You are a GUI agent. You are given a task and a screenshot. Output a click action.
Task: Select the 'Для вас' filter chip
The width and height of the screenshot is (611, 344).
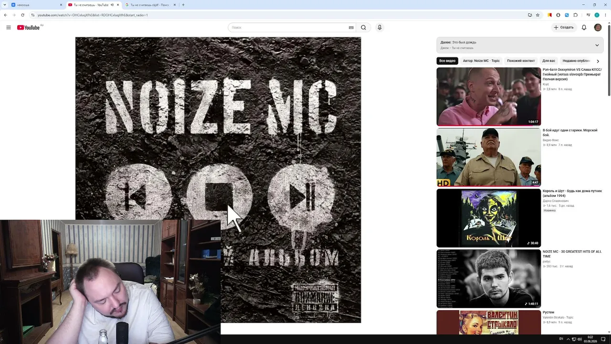pos(548,61)
